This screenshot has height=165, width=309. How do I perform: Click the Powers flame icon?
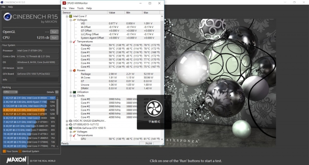74,70
